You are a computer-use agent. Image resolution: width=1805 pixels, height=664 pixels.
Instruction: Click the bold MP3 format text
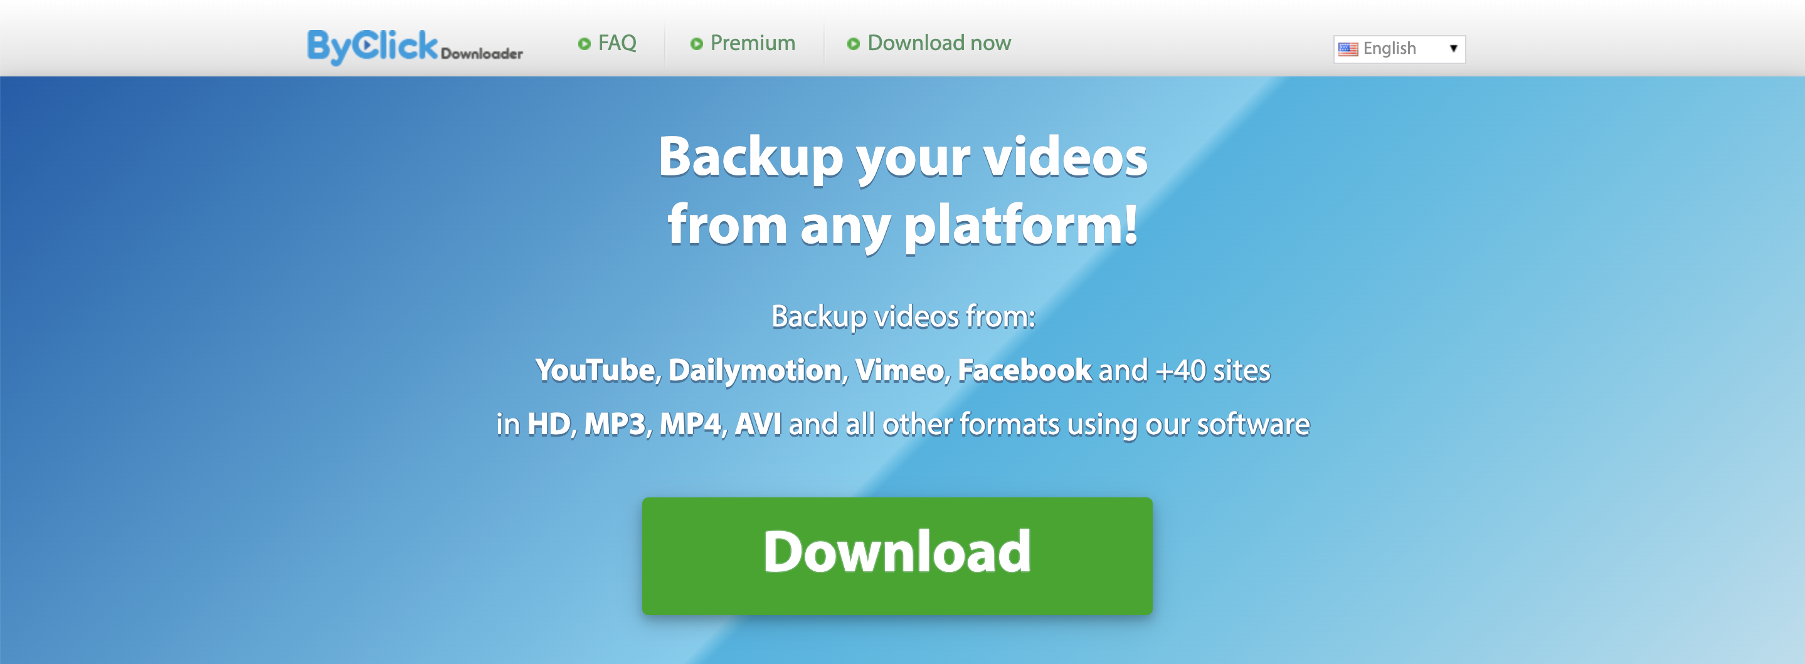pyautogui.click(x=615, y=424)
